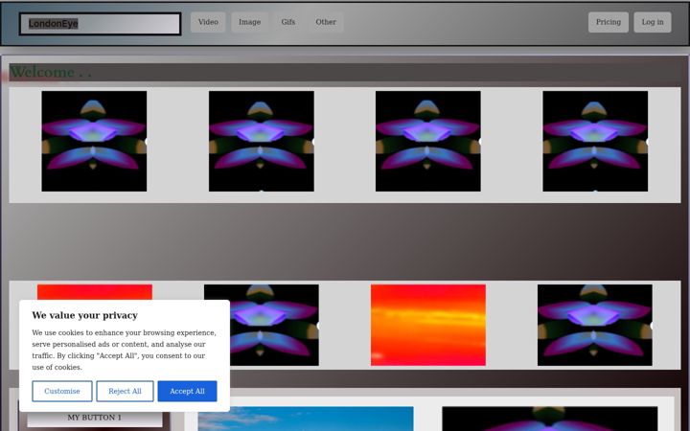Open third flower thumbnail in top row

[428, 141]
